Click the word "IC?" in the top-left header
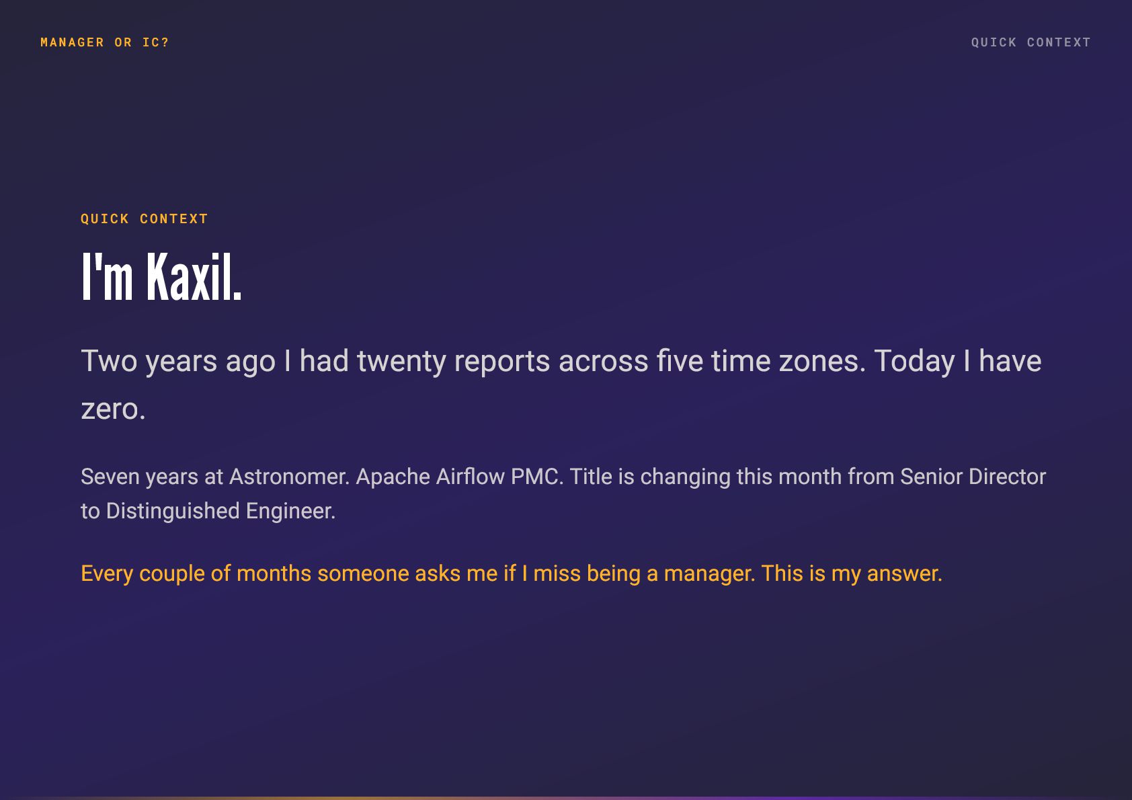1132x800 pixels. (x=156, y=42)
